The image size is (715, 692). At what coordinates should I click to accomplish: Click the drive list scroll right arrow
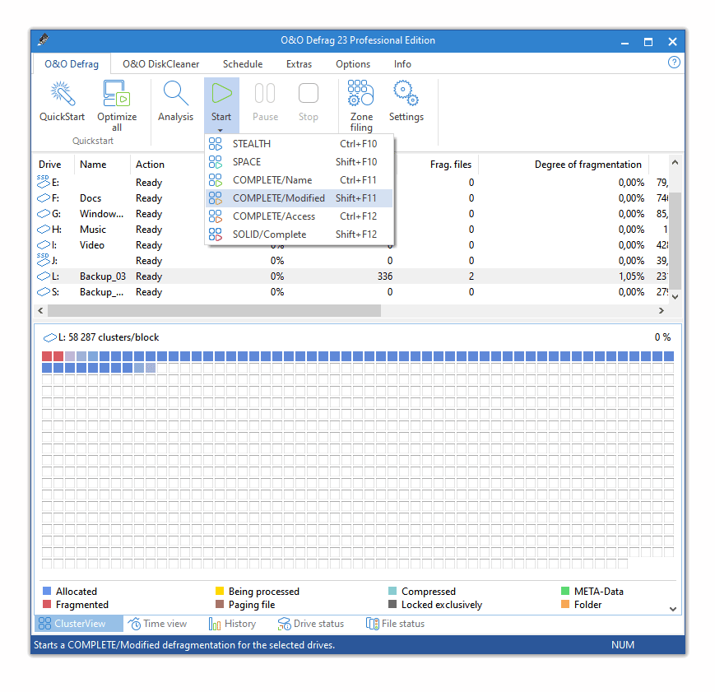[x=662, y=311]
